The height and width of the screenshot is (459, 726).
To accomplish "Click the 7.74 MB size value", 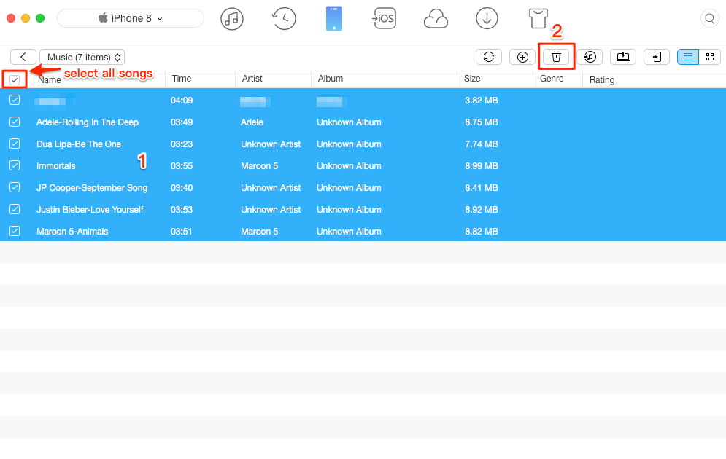I will [x=482, y=144].
